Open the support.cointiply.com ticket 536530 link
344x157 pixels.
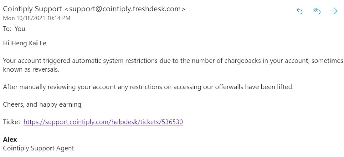point(103,122)
